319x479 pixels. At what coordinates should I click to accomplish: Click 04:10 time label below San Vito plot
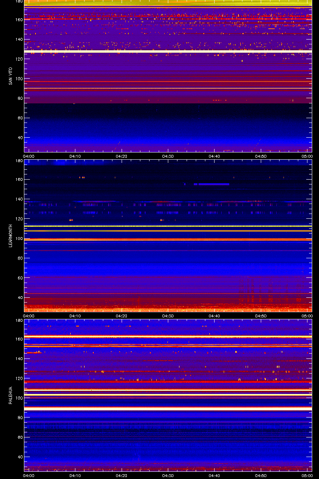coord(75,156)
